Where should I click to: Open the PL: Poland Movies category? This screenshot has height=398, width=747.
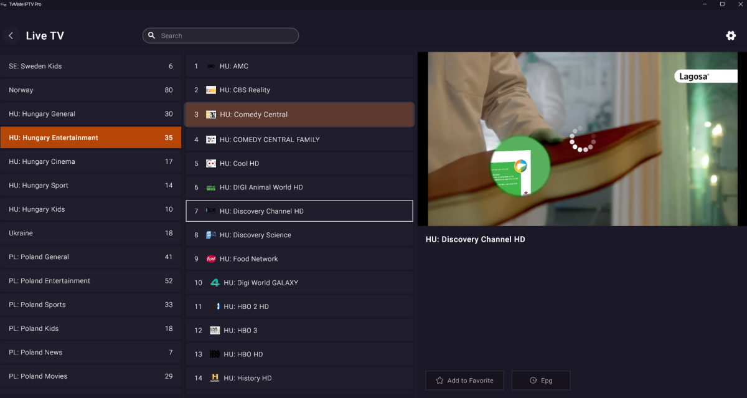(90, 376)
